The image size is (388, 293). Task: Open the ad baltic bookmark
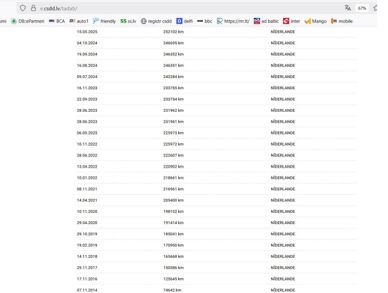pos(266,21)
